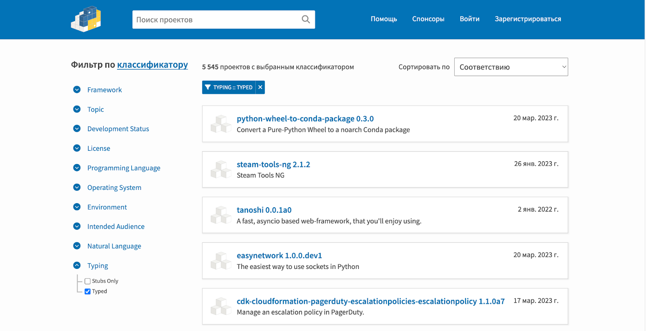Open easynetwork 1.0.0.dev1 project
Image resolution: width=646 pixels, height=331 pixels.
[279, 255]
